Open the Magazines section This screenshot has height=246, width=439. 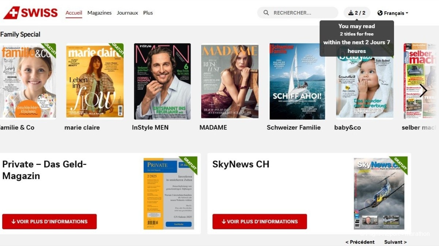(x=100, y=13)
